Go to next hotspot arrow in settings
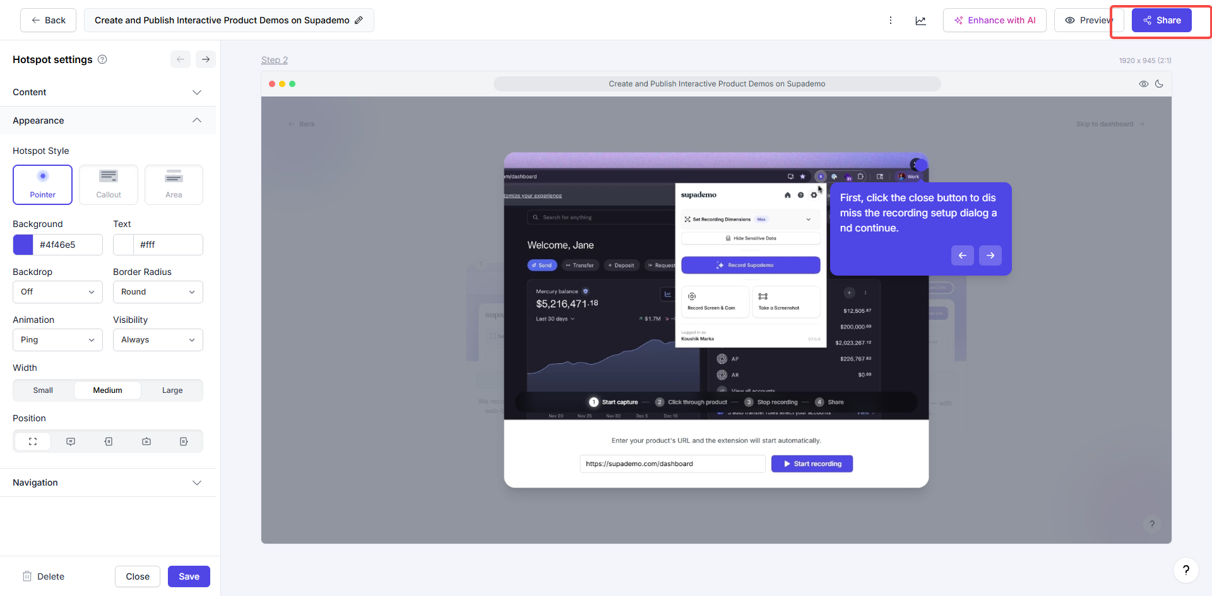The image size is (1212, 596). pyautogui.click(x=206, y=59)
